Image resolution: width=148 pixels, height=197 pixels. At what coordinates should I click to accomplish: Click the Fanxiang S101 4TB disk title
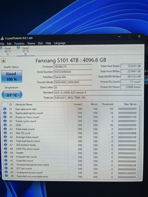coord(71,60)
